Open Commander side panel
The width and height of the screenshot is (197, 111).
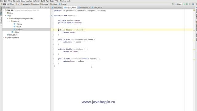196,26
